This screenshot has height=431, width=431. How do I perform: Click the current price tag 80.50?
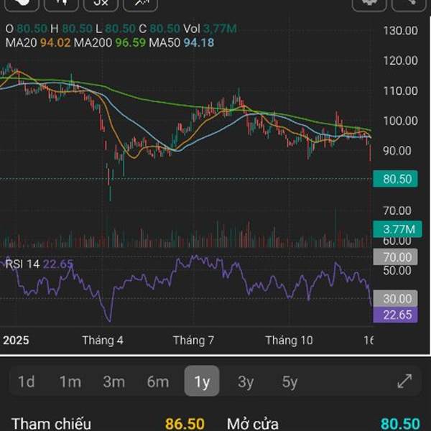pyautogui.click(x=395, y=179)
